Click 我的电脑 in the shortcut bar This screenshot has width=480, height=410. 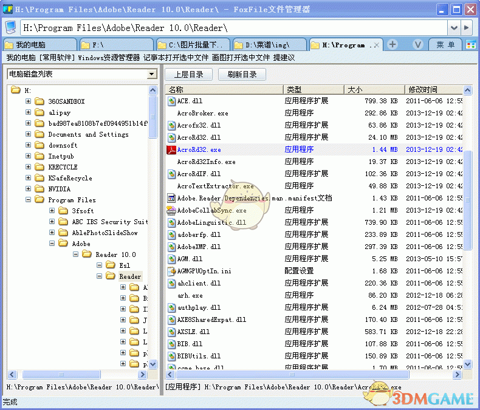[x=21, y=58]
